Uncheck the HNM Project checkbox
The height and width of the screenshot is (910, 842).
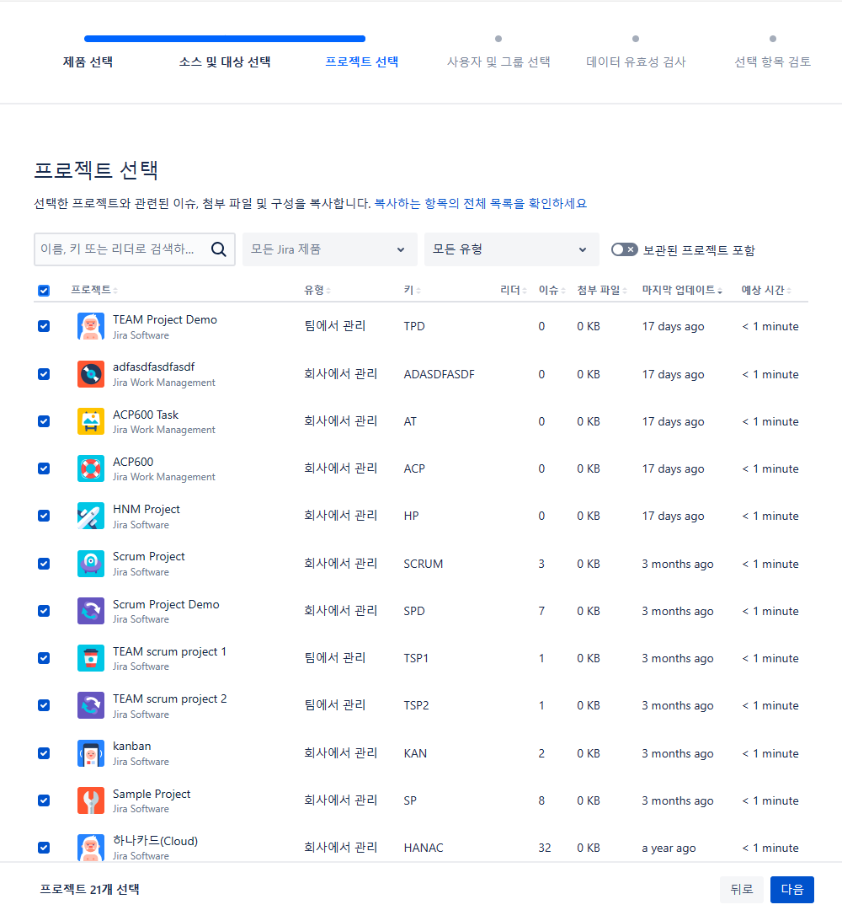44,516
